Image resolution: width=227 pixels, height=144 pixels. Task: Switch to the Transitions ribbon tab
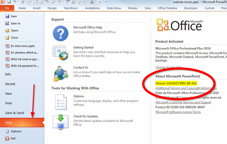pos(71,8)
